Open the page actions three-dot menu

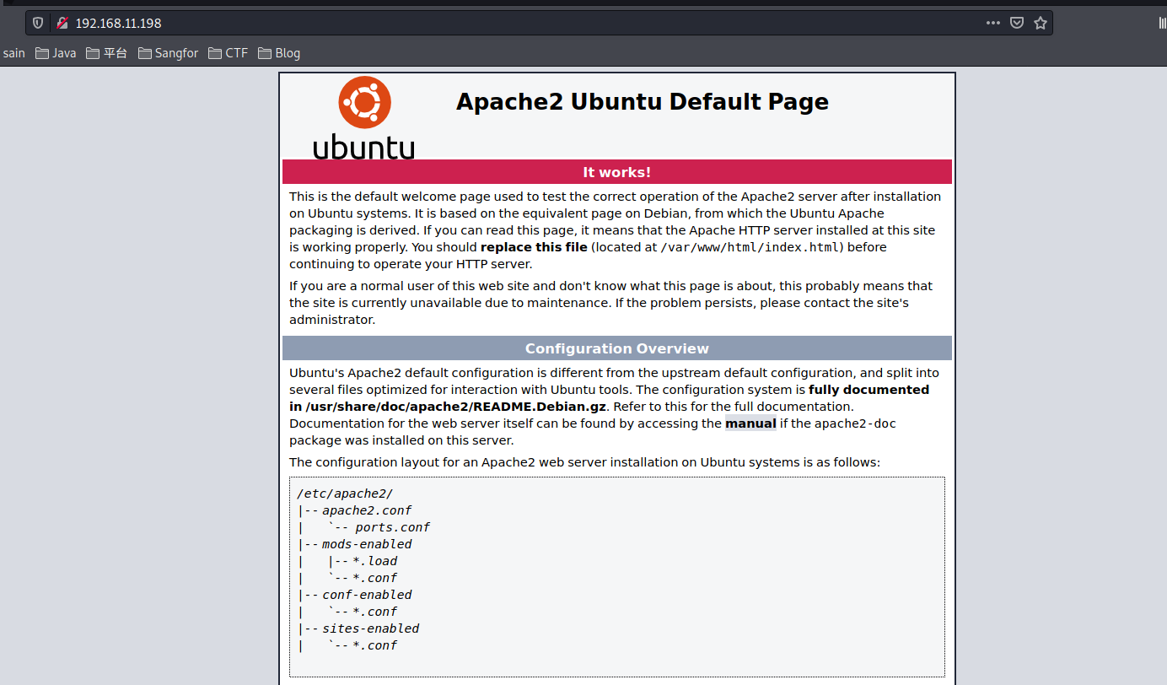coord(993,23)
